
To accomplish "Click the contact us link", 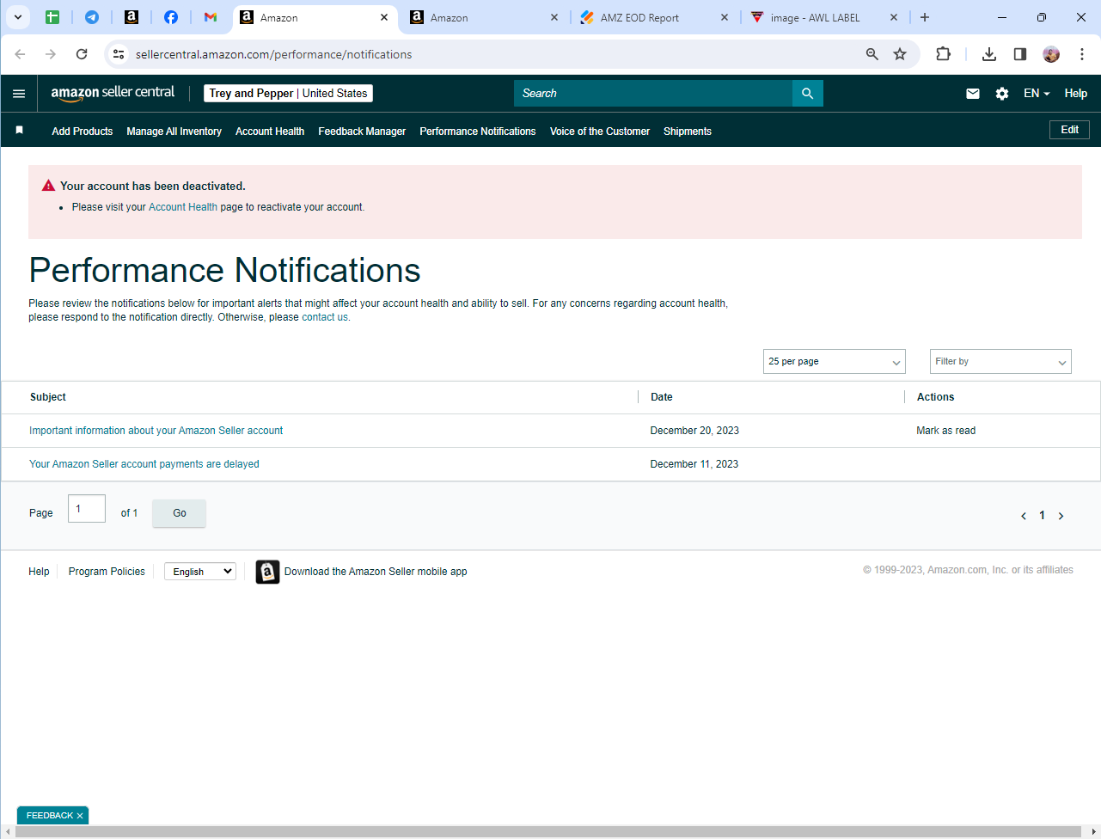I will click(x=325, y=317).
